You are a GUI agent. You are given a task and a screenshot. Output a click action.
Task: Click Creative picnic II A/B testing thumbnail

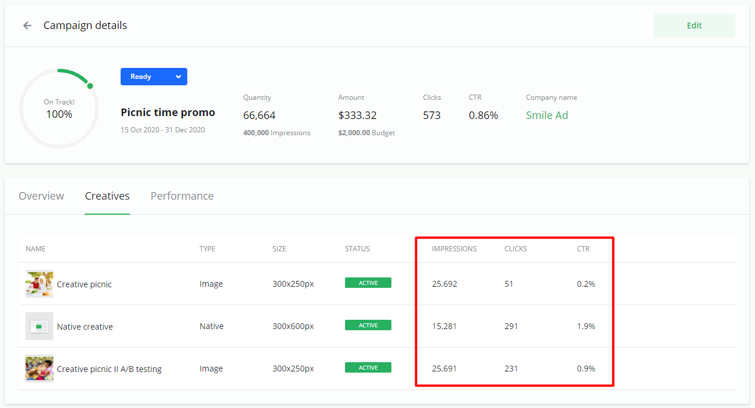[x=39, y=369]
